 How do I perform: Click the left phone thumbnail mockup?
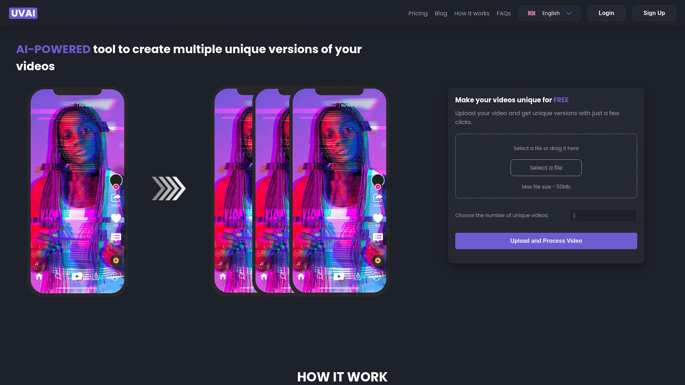point(77,190)
